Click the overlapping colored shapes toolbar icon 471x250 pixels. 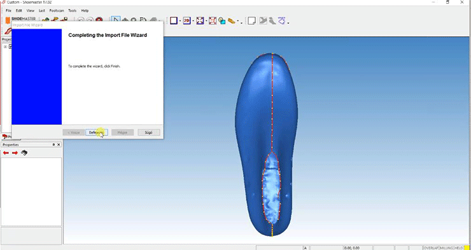pyautogui.click(x=222, y=21)
